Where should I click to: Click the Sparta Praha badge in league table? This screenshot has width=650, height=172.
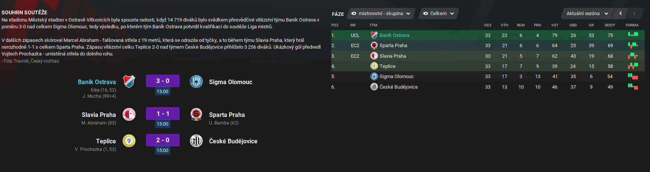pos(374,45)
